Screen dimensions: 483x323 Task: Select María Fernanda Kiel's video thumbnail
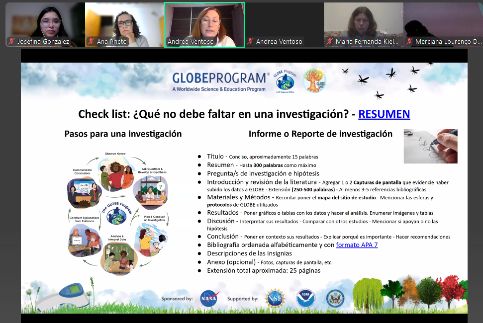tap(364, 25)
